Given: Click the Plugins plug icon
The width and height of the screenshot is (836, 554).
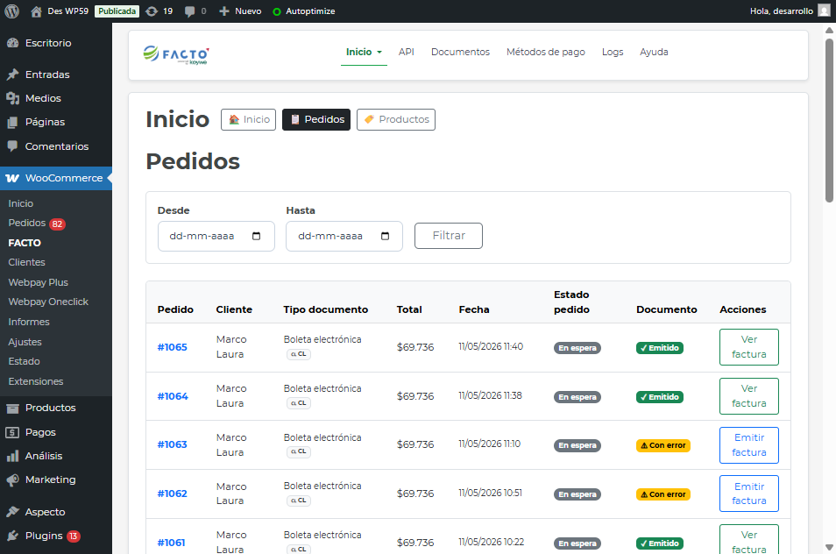Looking at the screenshot, I should [13, 536].
